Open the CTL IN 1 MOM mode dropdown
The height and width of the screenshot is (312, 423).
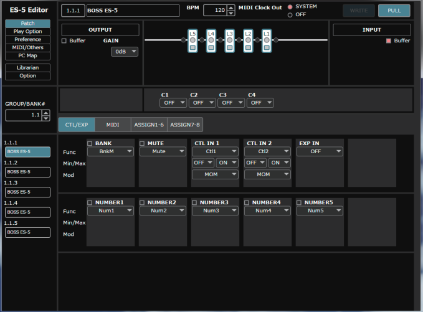tap(214, 174)
